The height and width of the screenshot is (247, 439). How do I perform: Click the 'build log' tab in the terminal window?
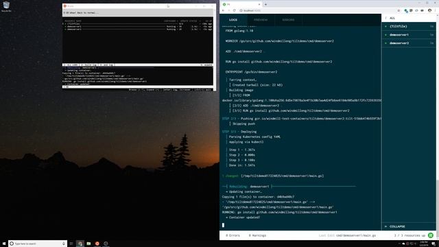click(x=88, y=65)
